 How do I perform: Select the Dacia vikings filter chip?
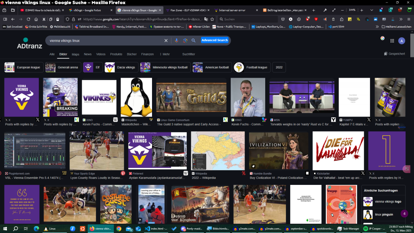pos(121,68)
